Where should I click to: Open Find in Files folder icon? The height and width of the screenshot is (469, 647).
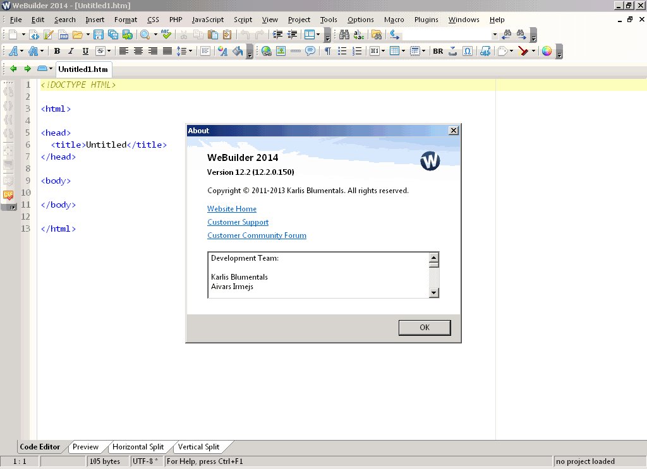[377, 35]
